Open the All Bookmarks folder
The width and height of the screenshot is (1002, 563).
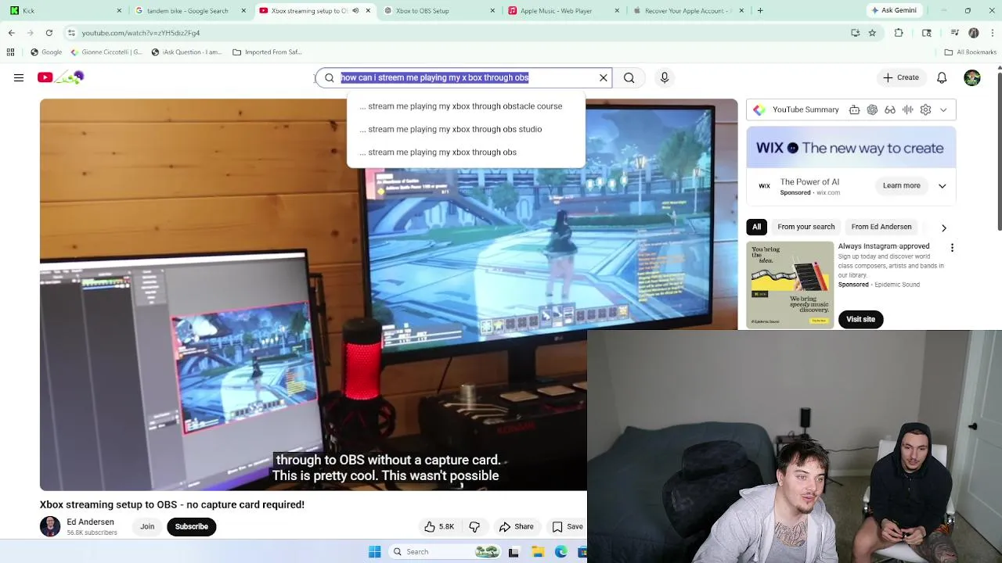971,52
